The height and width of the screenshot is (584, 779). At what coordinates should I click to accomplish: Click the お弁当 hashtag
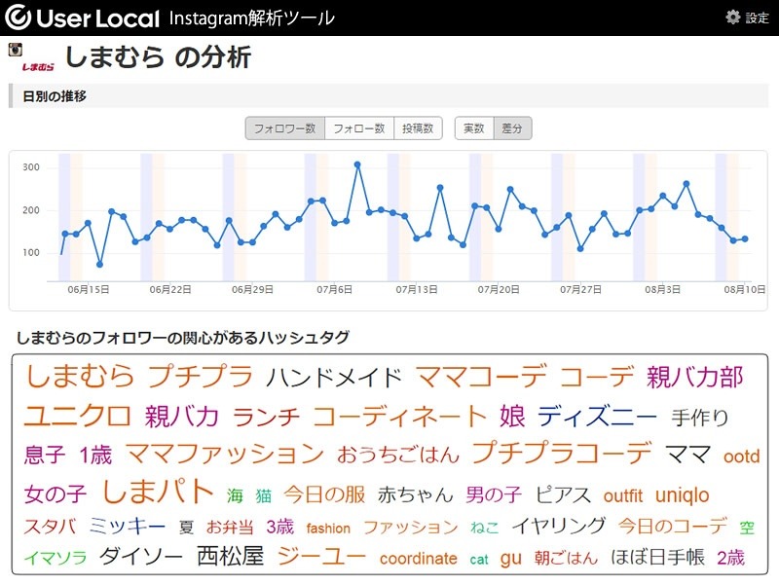[230, 527]
